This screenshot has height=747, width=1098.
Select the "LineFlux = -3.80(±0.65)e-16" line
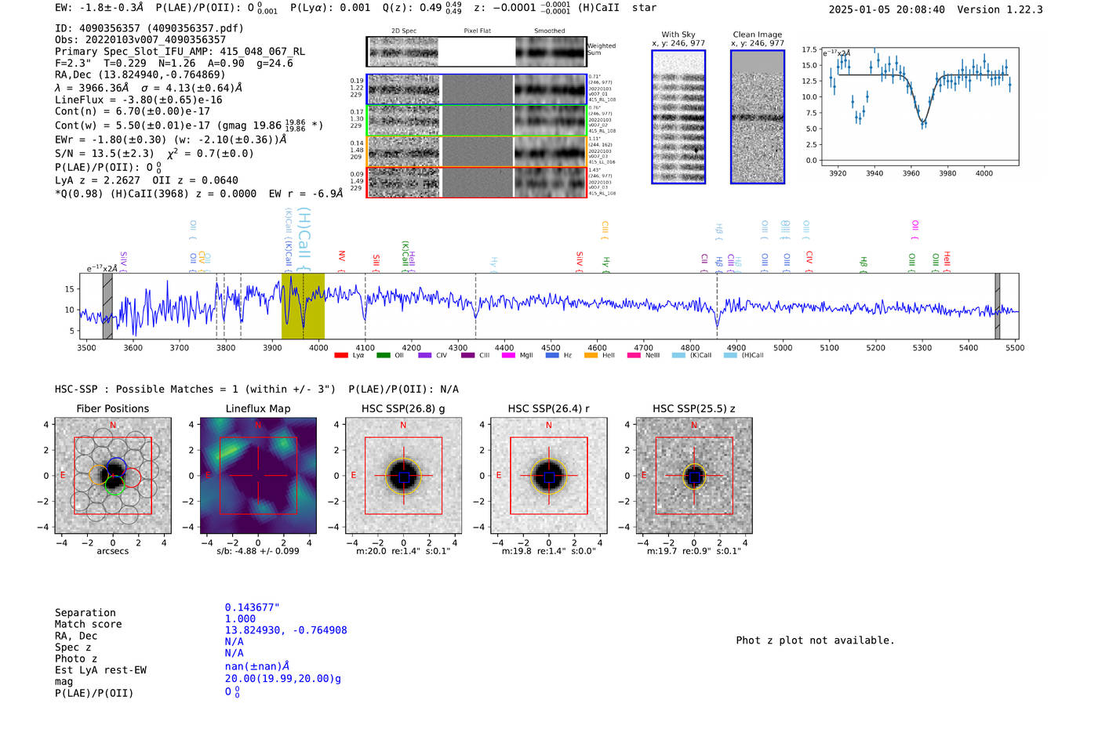point(139,100)
